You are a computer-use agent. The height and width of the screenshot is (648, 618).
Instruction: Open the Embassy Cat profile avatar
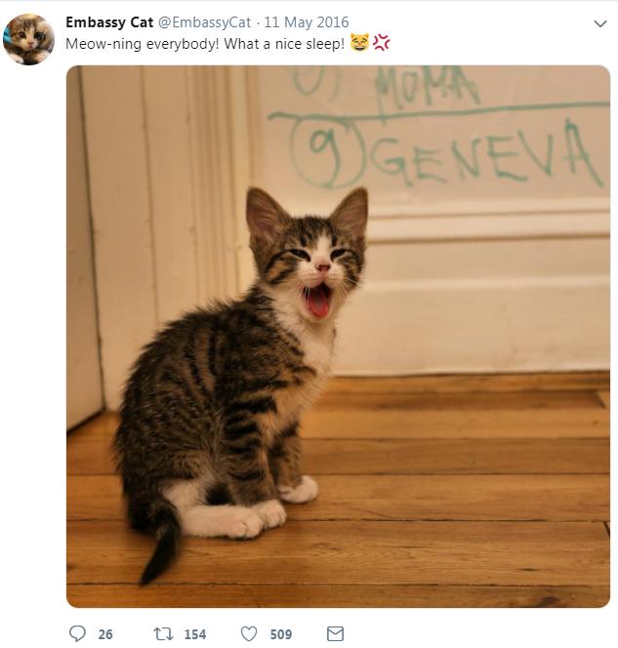click(x=28, y=39)
